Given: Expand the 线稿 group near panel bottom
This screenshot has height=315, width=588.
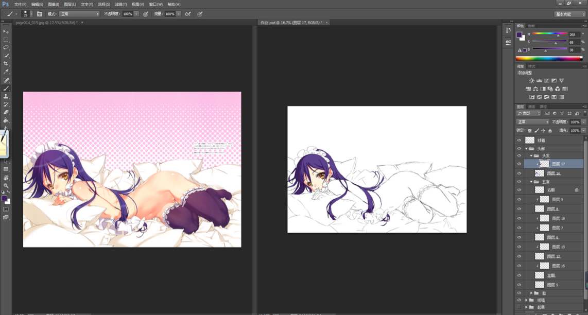Looking at the screenshot, I should click(526, 300).
